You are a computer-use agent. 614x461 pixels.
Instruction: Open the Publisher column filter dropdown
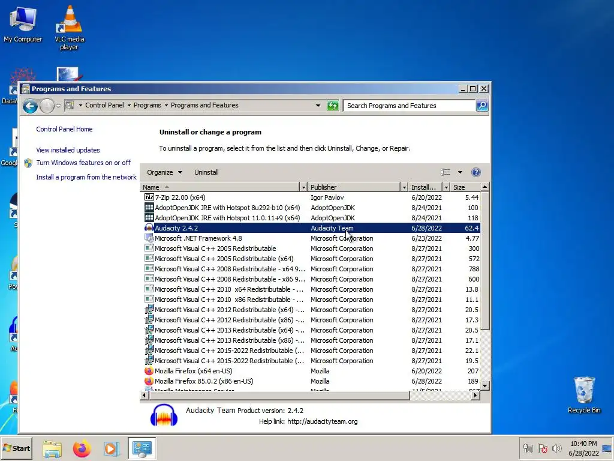(x=404, y=187)
